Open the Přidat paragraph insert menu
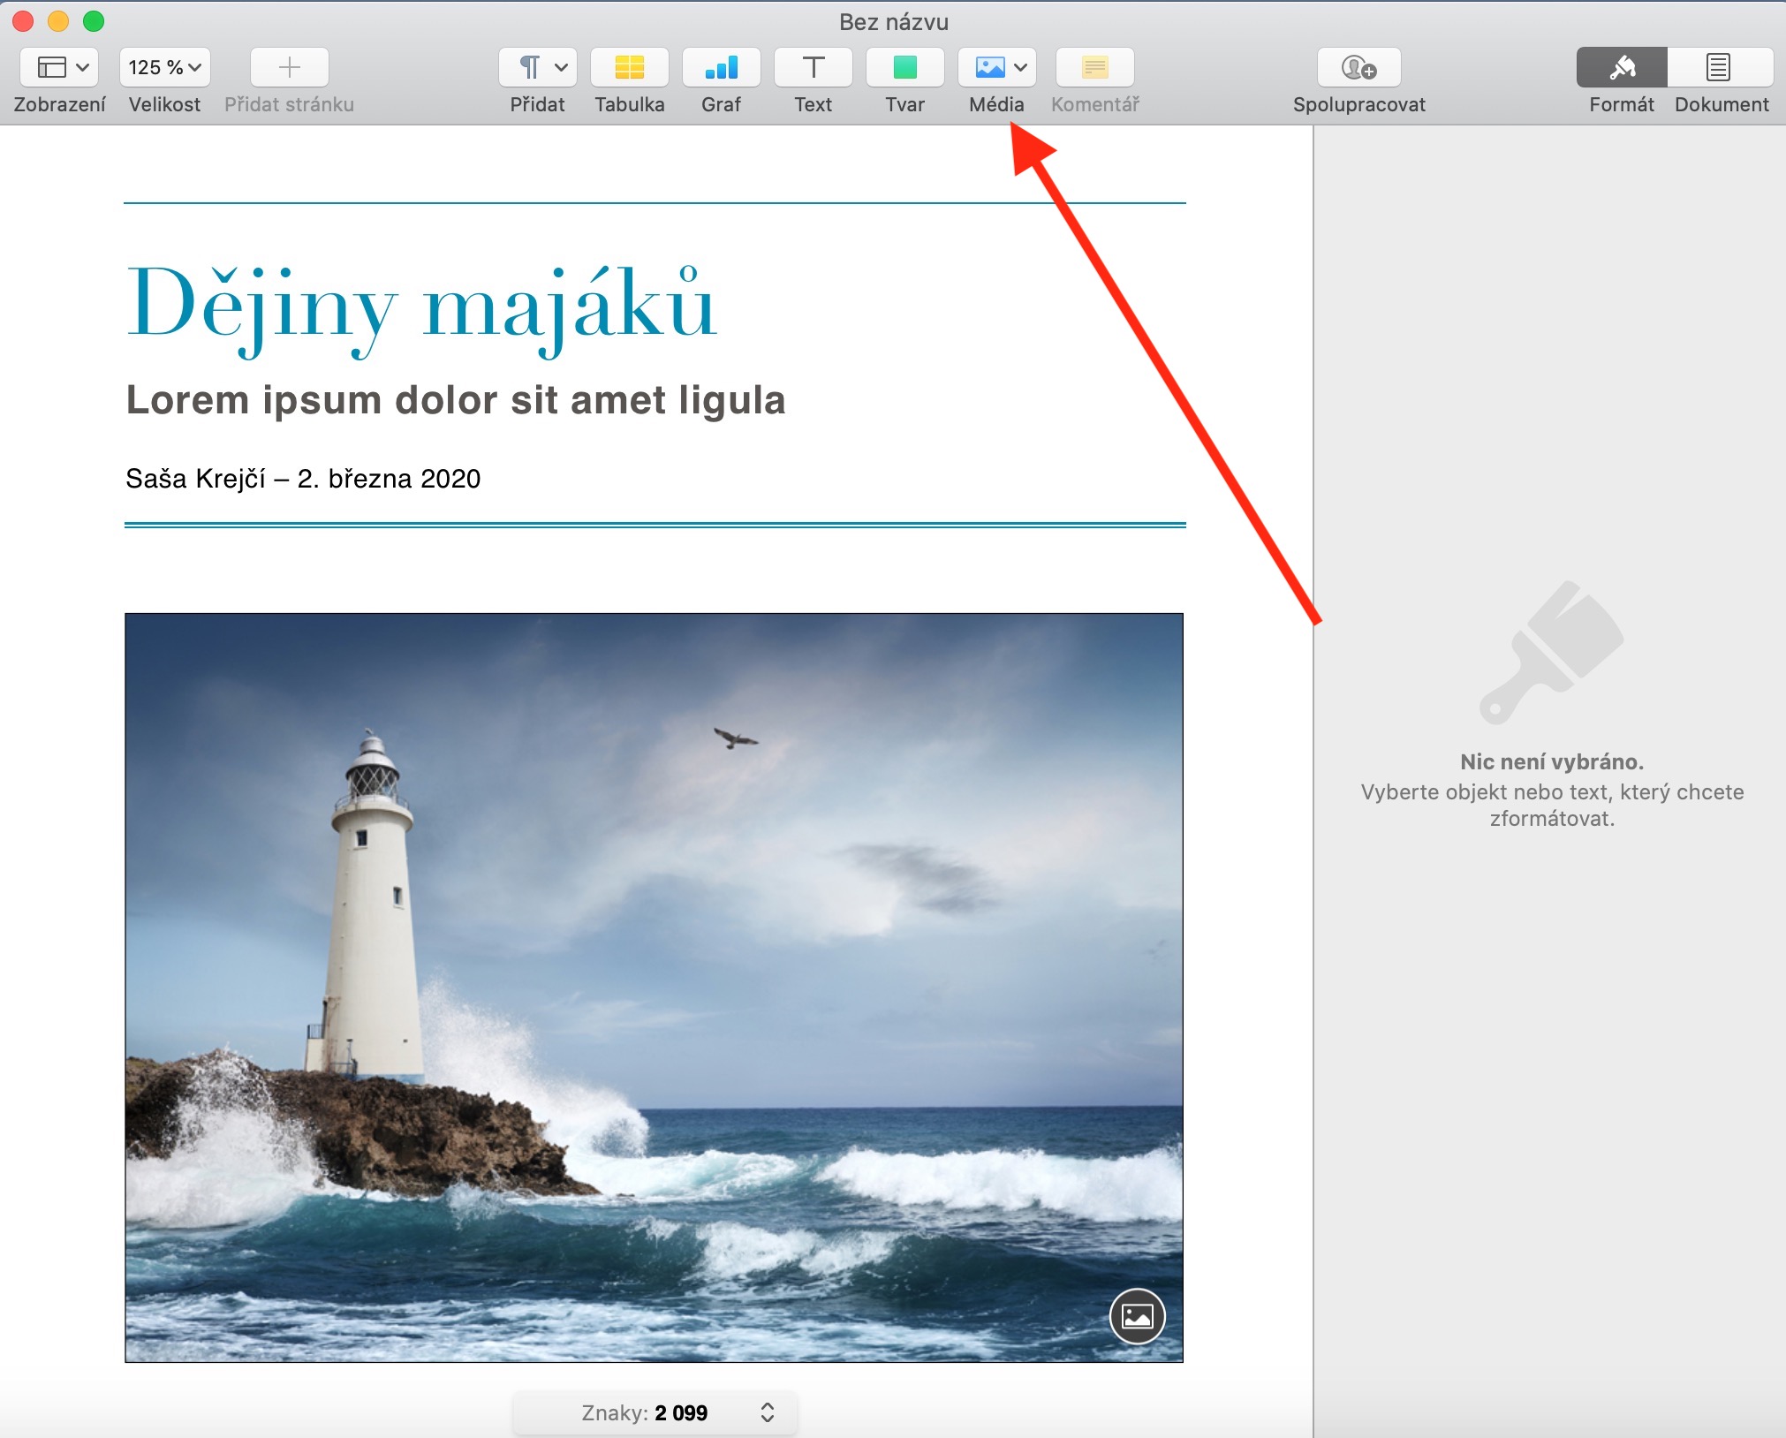This screenshot has height=1438, width=1786. tap(537, 68)
